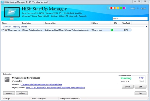150x101 pixels.
Task: Stop the running process
Action: point(141,78)
